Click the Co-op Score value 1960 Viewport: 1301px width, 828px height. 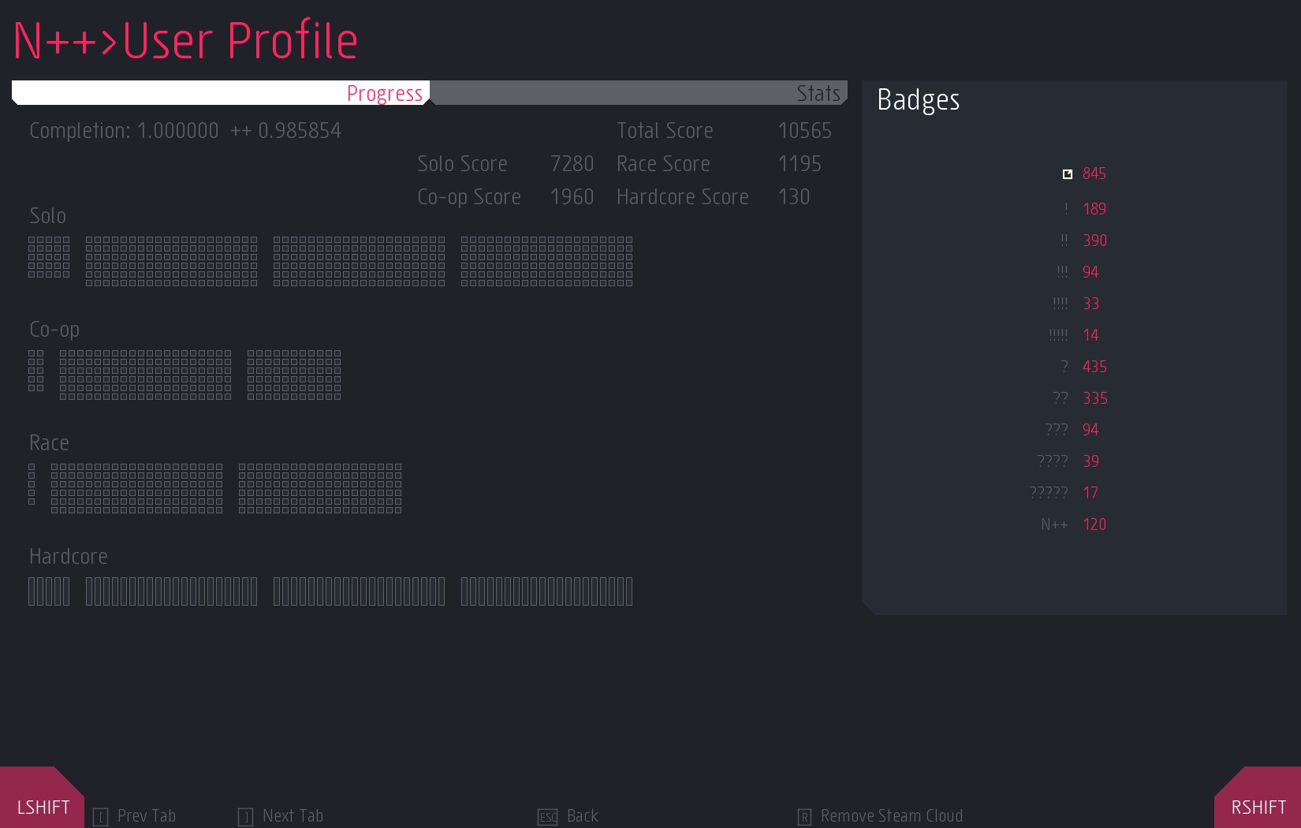coord(572,196)
